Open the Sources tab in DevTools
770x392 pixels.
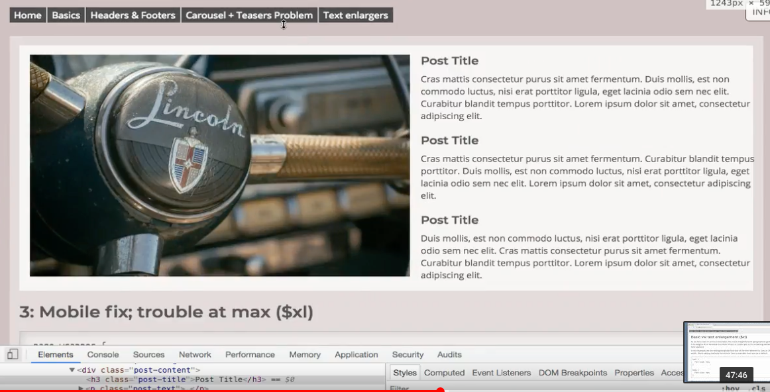[149, 354]
